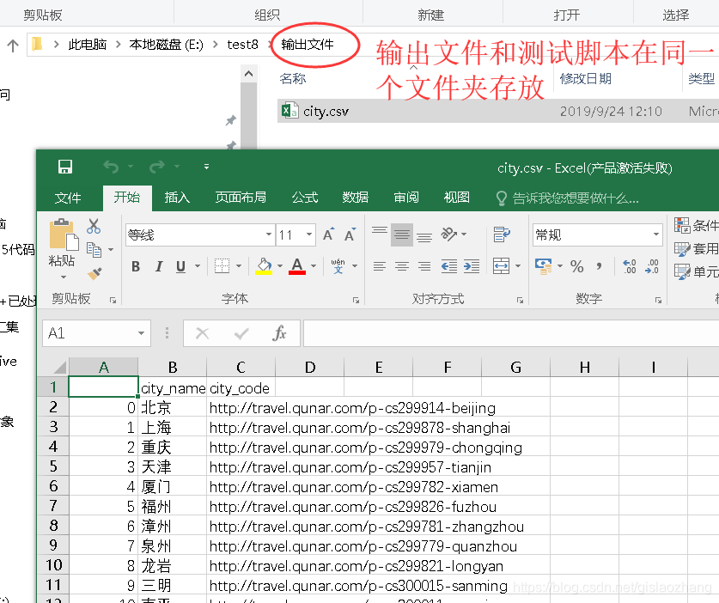This screenshot has width=719, height=603.
Task: Click the phonetic guide wén icon
Action: pos(338,266)
